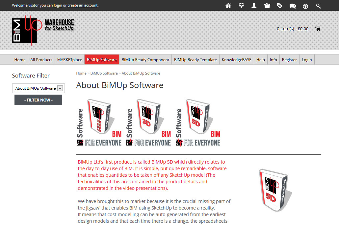
Task: Click the dollar coin currency icon
Action: [305, 6]
